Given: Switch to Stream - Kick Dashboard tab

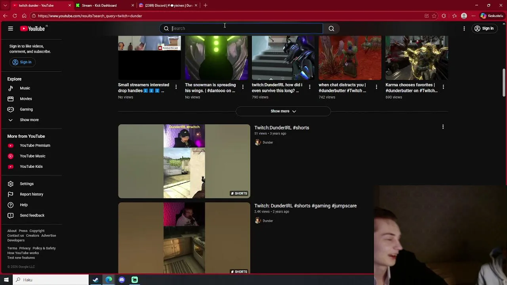Looking at the screenshot, I should (104, 6).
